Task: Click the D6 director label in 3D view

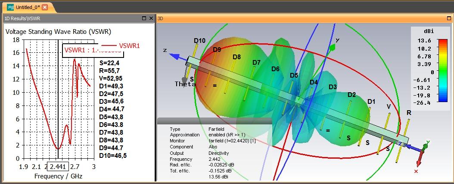Action: [x=275, y=69]
